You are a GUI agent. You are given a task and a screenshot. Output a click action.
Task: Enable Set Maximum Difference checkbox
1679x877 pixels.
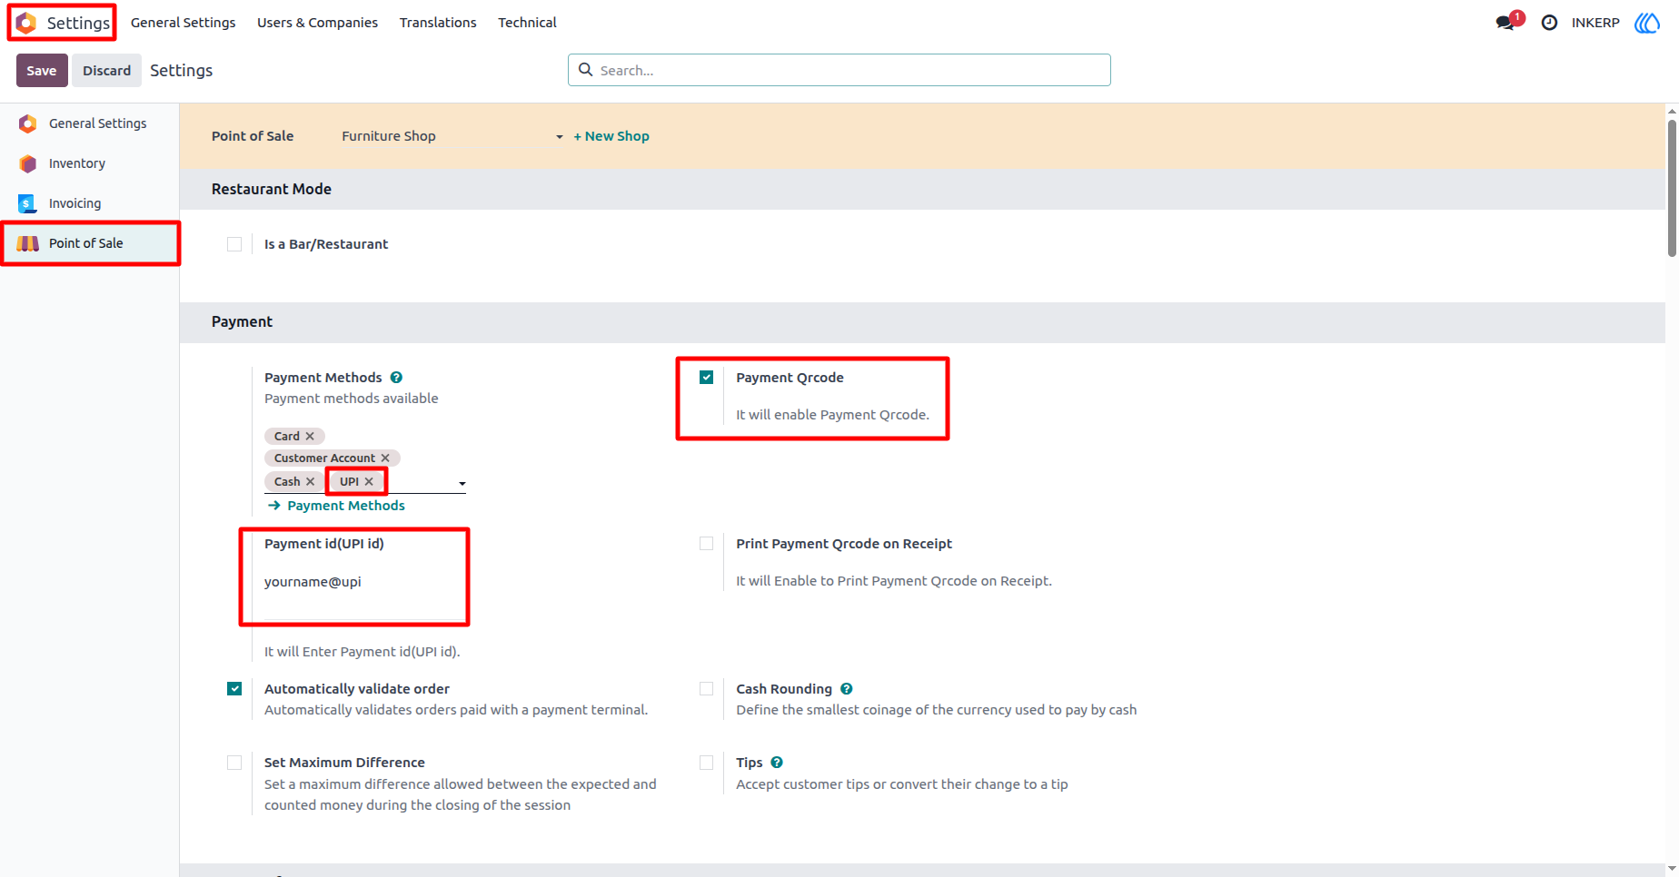point(234,763)
